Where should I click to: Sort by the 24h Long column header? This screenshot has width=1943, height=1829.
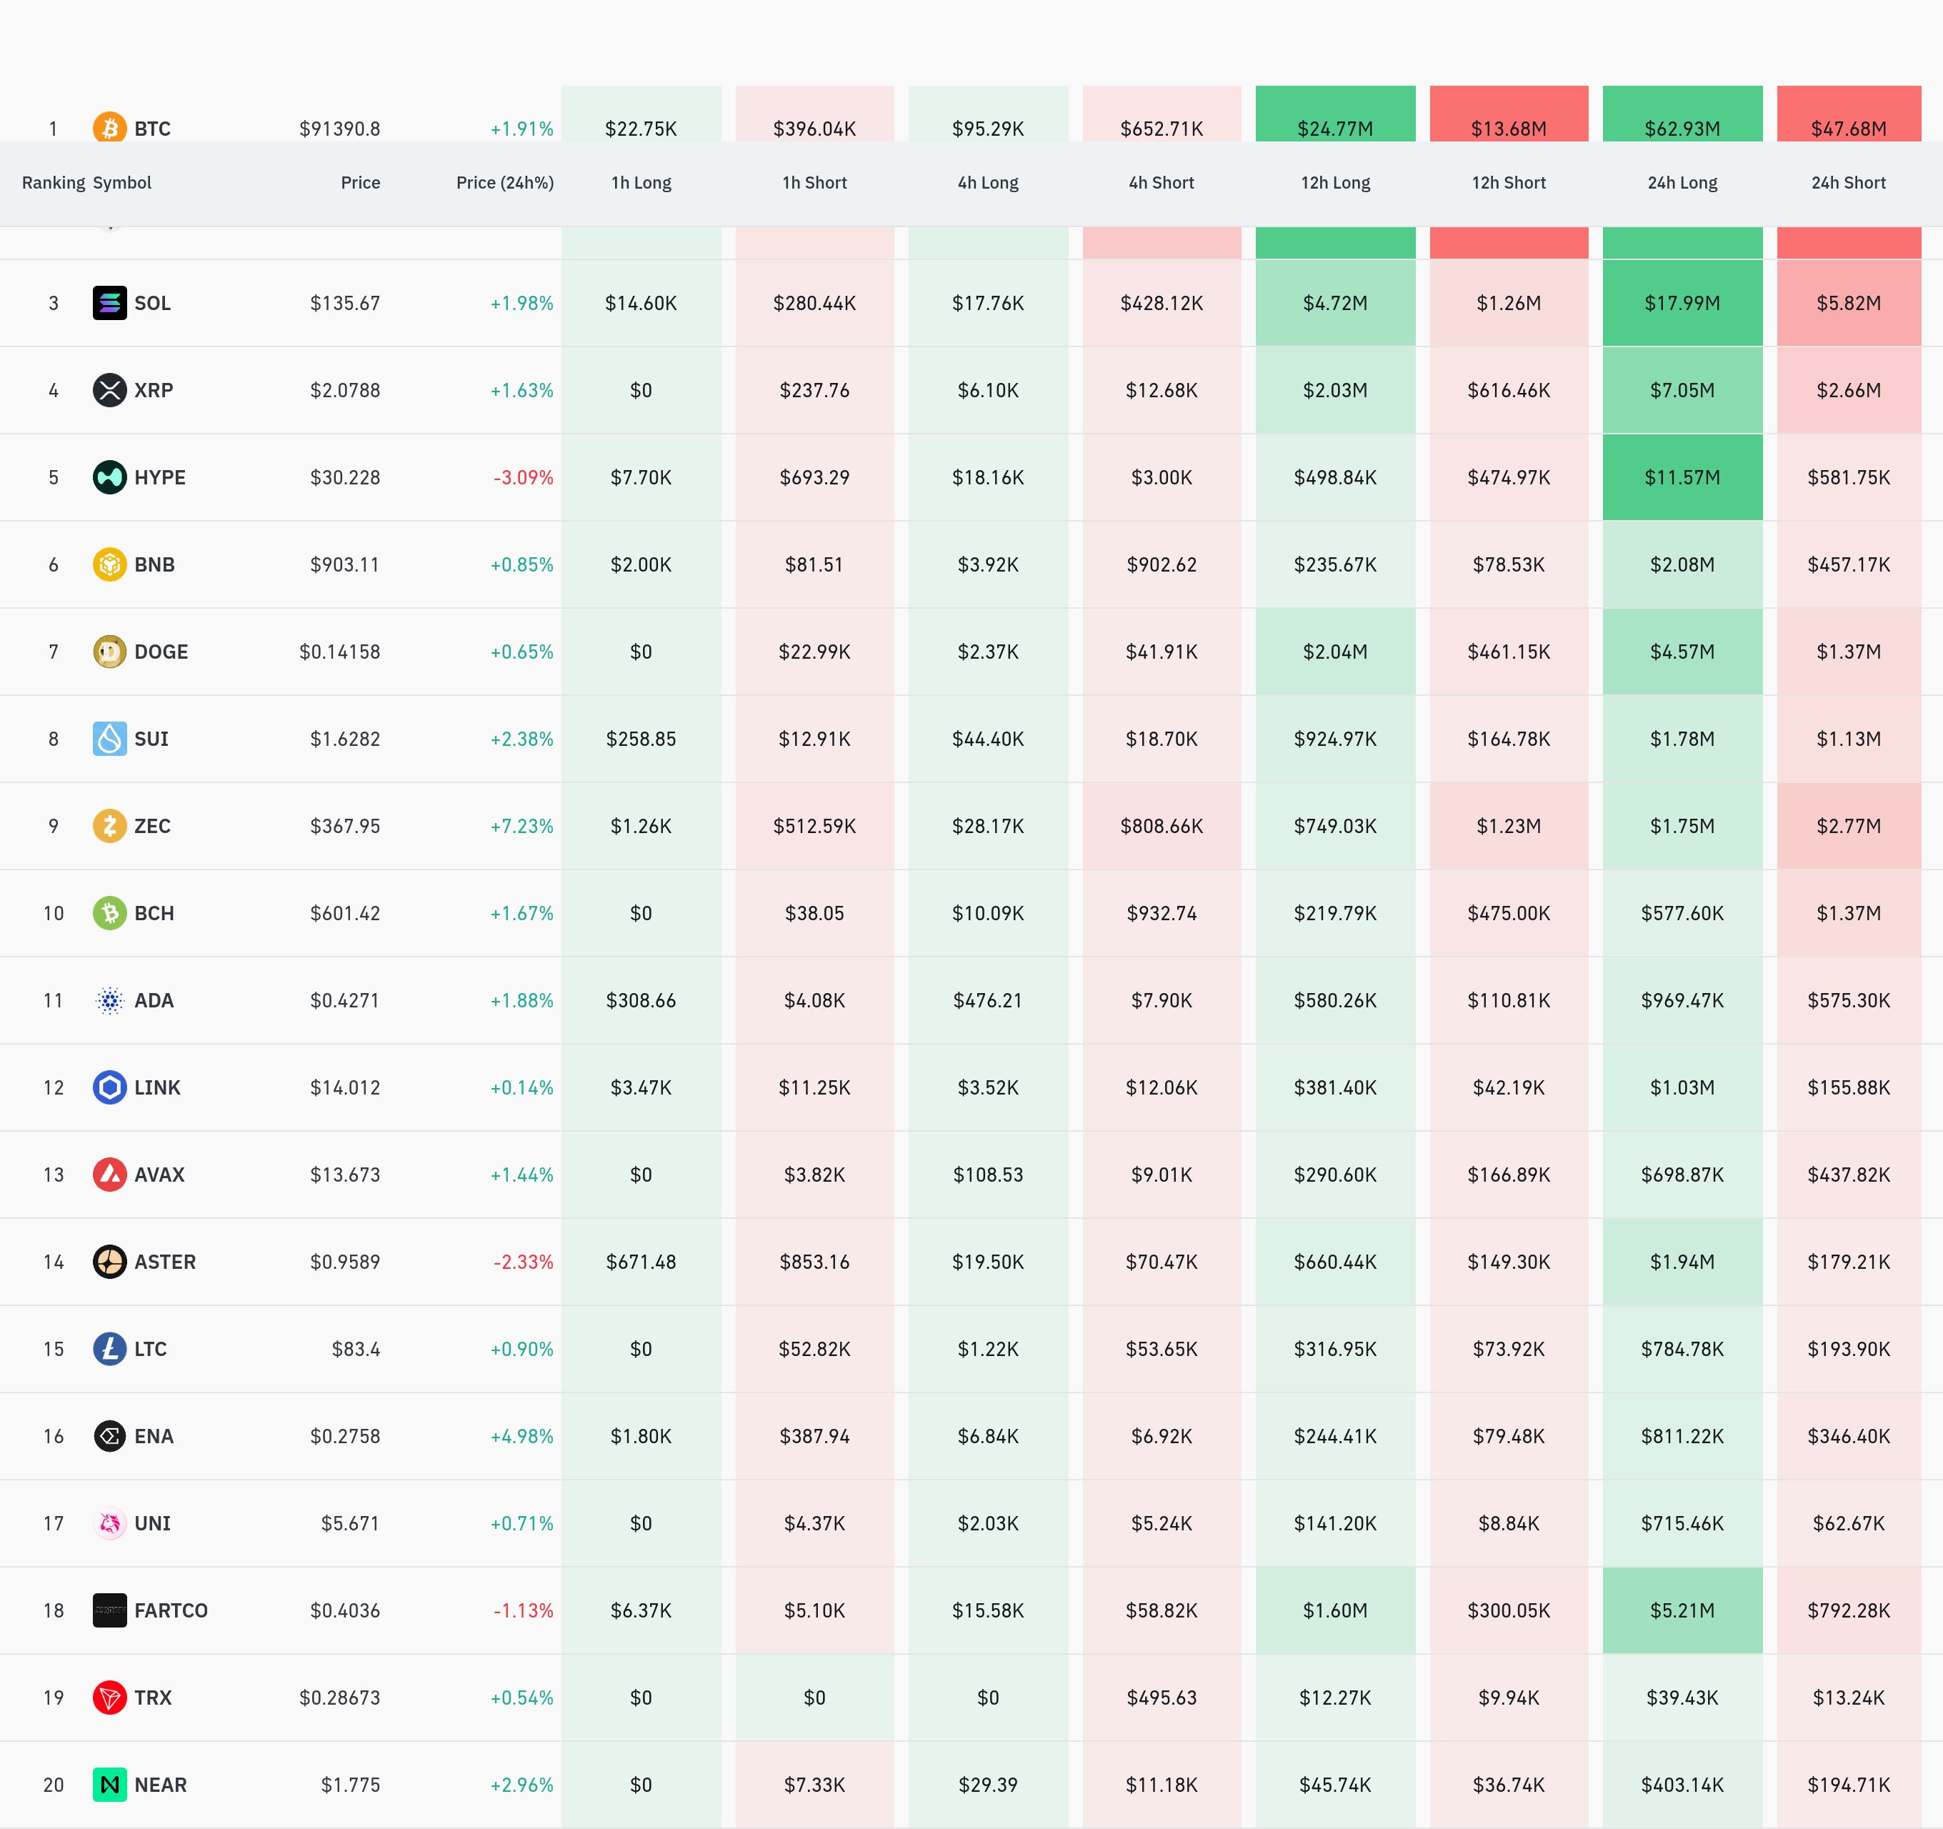click(1682, 183)
